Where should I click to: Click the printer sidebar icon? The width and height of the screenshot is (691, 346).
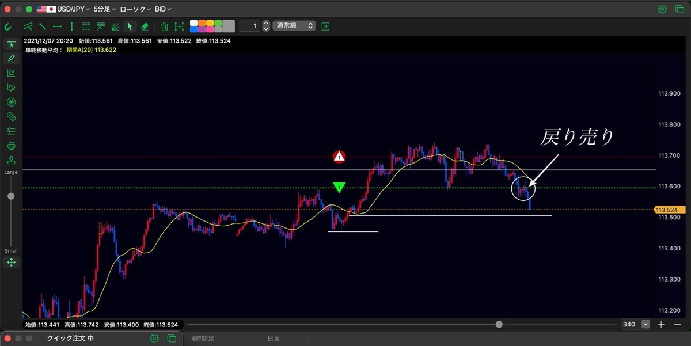pyautogui.click(x=11, y=146)
